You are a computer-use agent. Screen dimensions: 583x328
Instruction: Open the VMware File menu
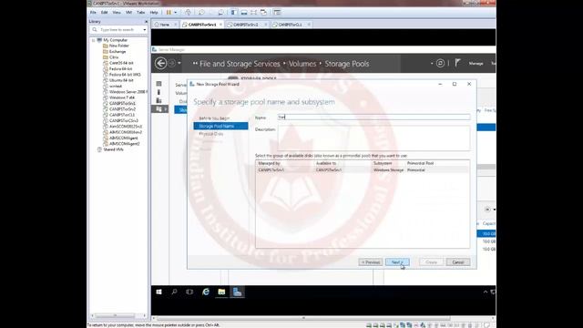click(x=93, y=12)
